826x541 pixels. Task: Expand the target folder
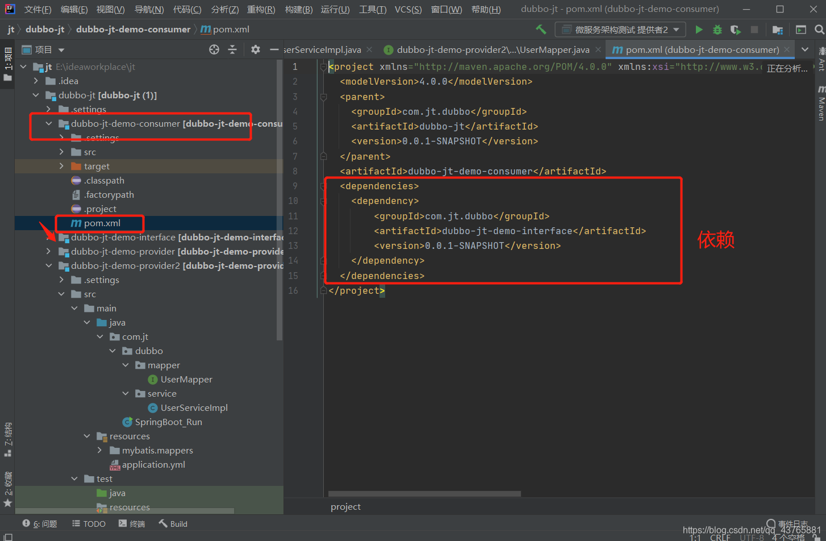coord(62,167)
